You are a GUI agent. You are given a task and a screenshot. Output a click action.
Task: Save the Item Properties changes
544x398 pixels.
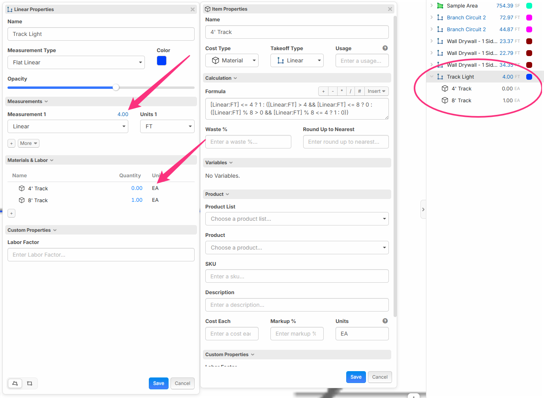tap(356, 377)
